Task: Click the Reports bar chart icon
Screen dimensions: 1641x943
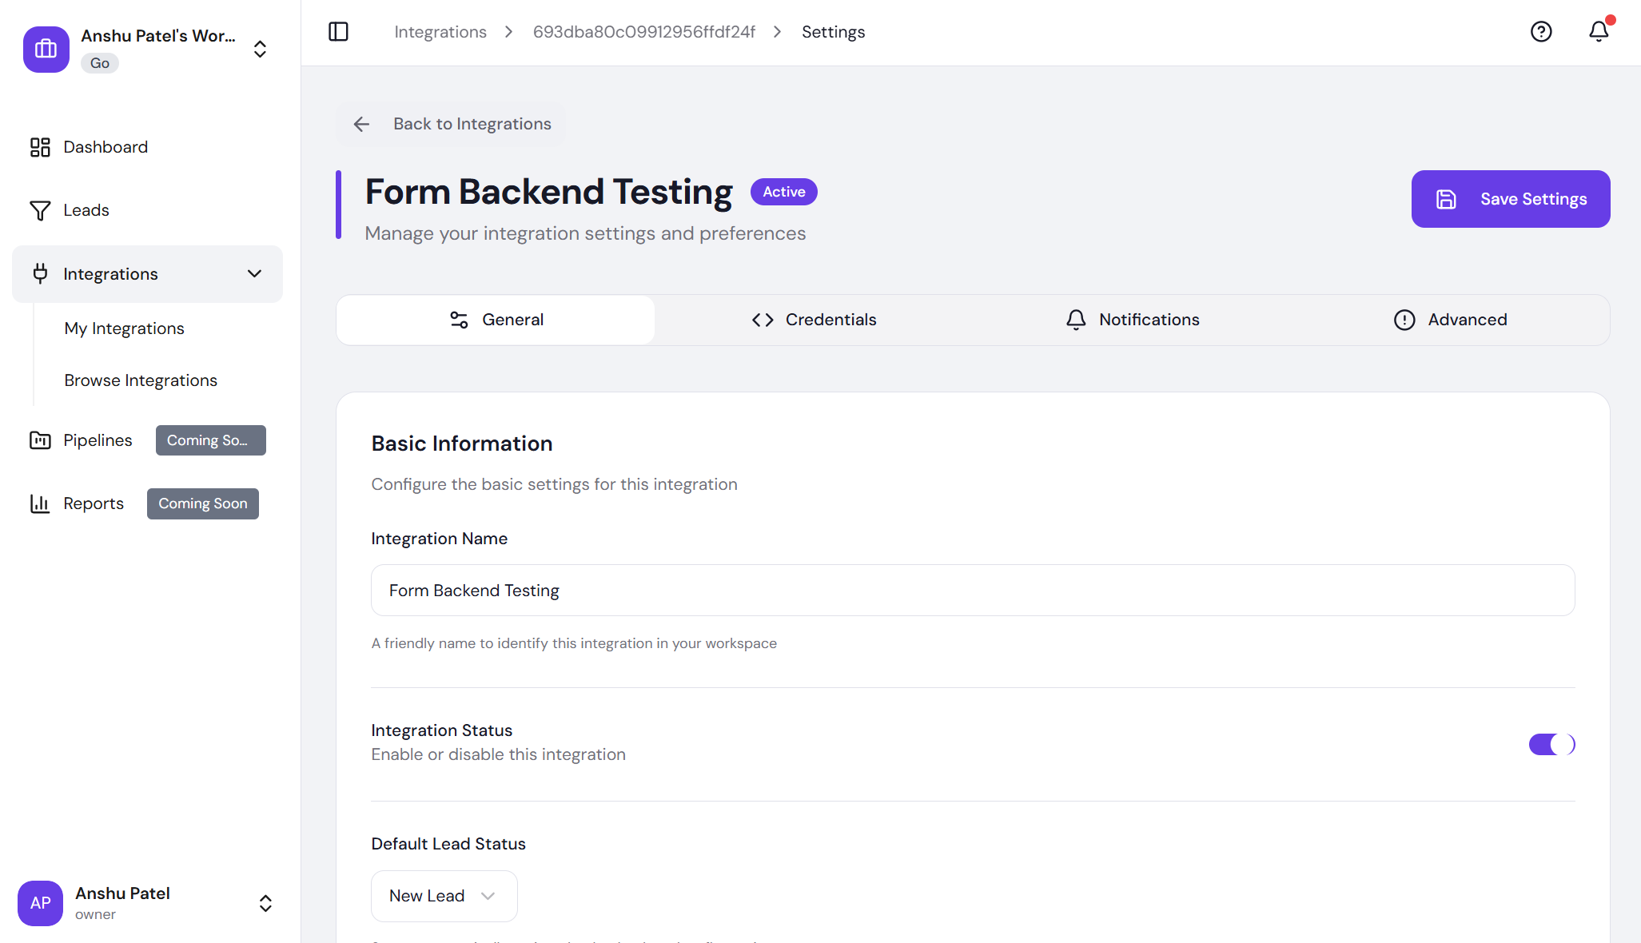Action: [40, 503]
